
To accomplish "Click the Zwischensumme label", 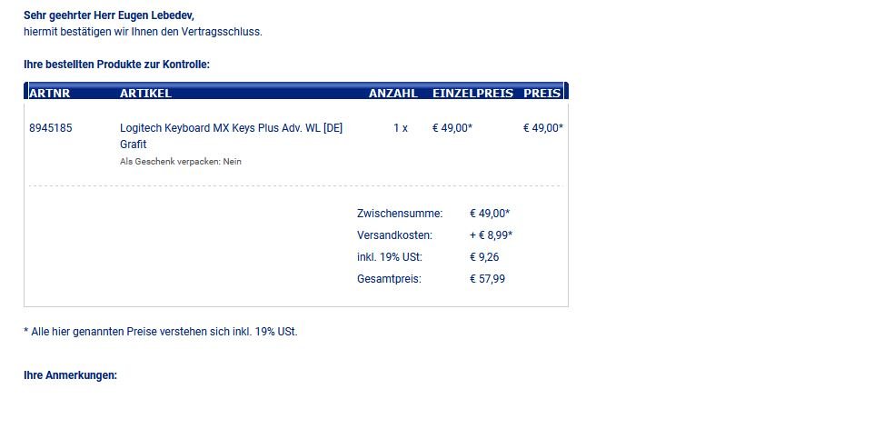I will [400, 214].
